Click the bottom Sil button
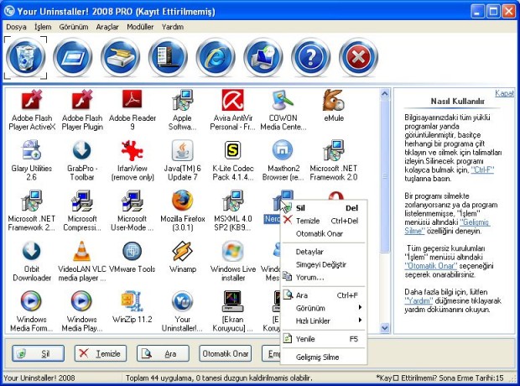The image size is (520, 386). pyautogui.click(x=38, y=353)
